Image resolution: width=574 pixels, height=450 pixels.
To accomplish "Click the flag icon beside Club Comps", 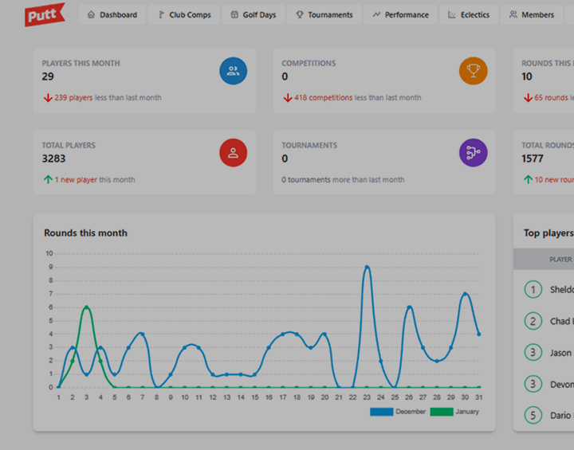I will click(161, 14).
